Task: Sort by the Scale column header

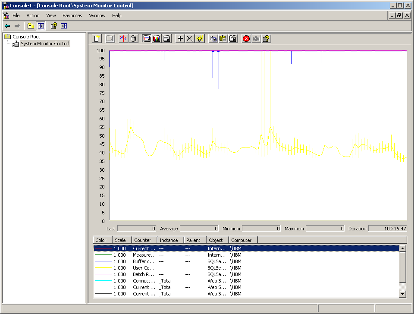Action: (122, 240)
